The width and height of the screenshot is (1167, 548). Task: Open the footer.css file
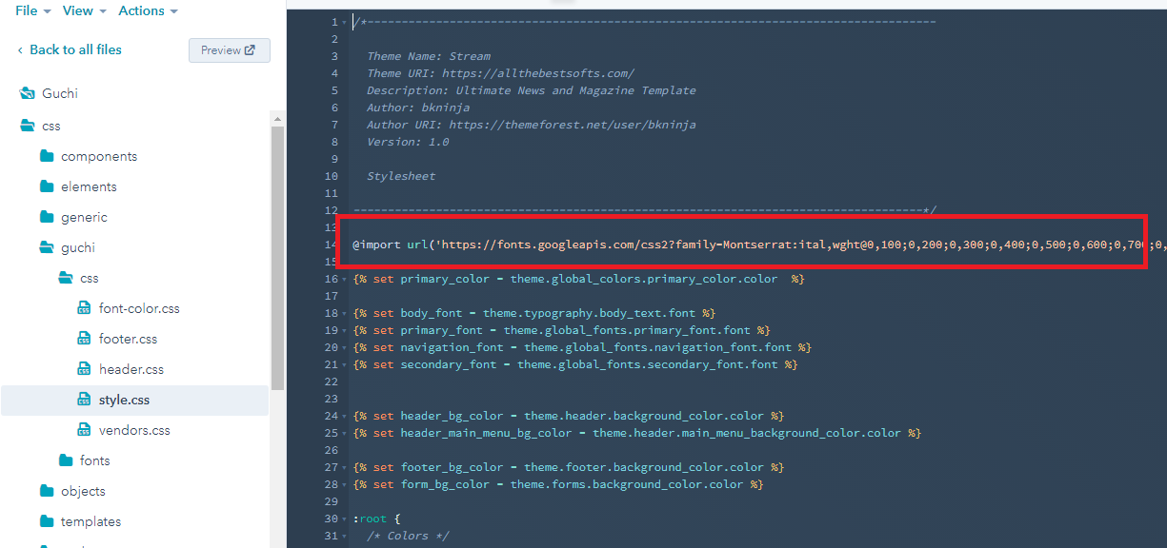(x=128, y=339)
